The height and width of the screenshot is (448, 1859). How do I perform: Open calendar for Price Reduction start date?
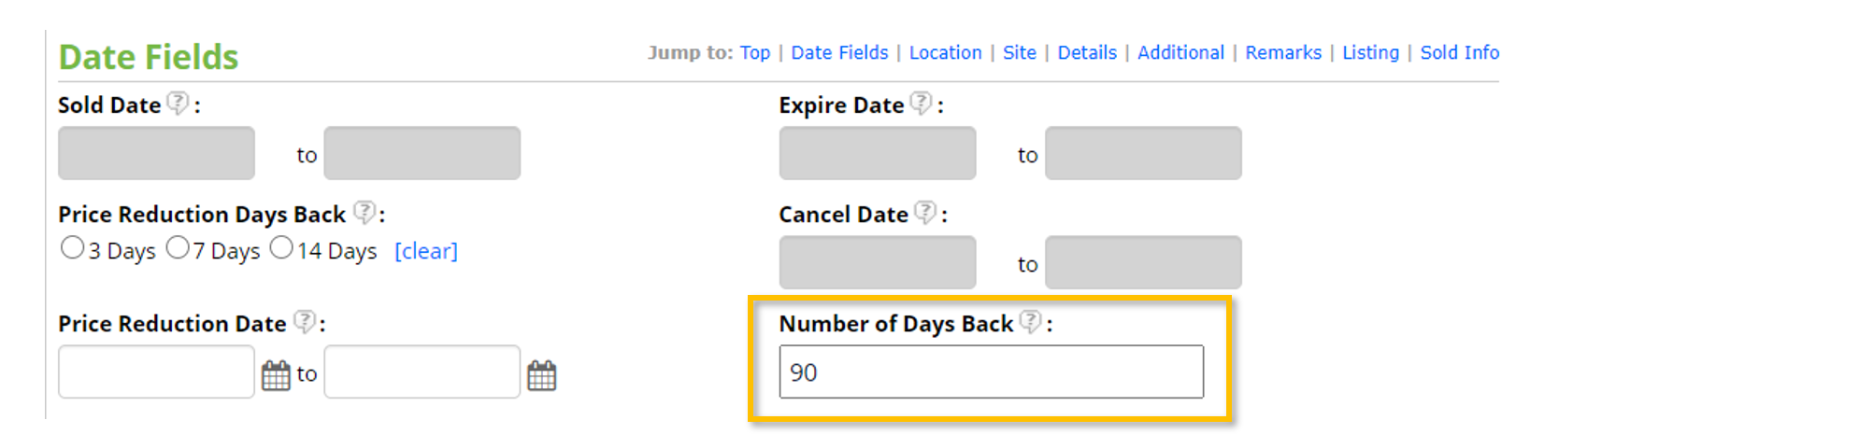click(276, 375)
